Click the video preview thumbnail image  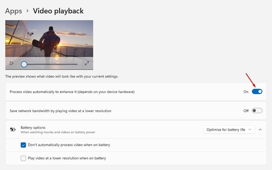pyautogui.click(x=49, y=39)
